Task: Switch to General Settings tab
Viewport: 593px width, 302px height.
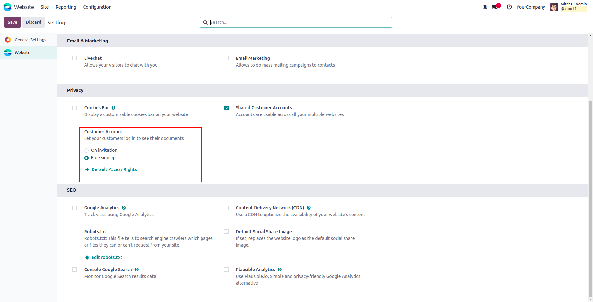Action: click(30, 40)
